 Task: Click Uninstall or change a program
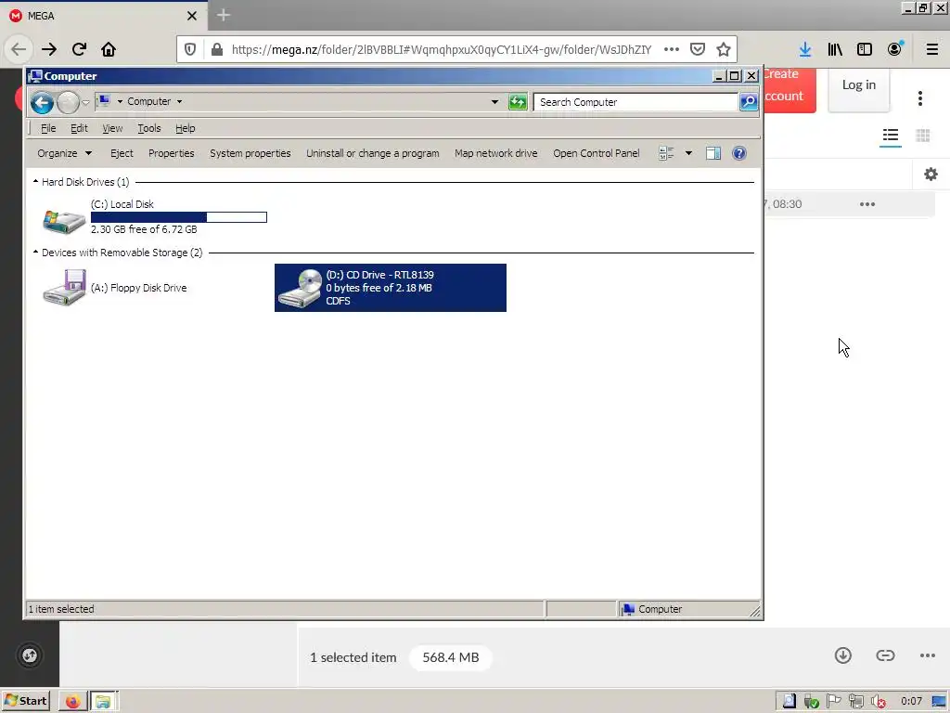373,153
